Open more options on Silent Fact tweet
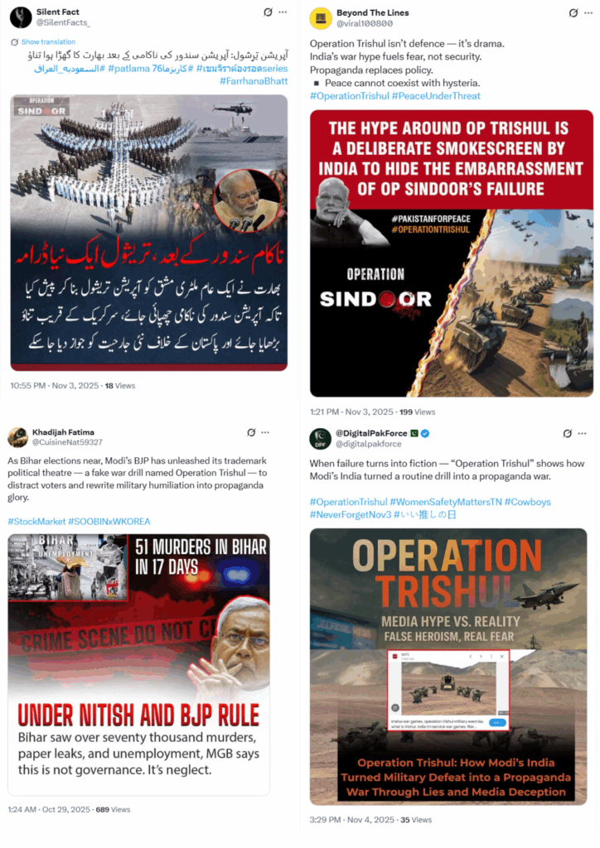Viewport: 600px width, 848px height. click(x=283, y=12)
